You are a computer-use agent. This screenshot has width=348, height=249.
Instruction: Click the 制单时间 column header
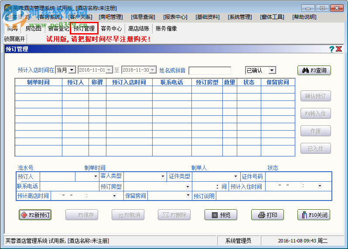coord(38,82)
